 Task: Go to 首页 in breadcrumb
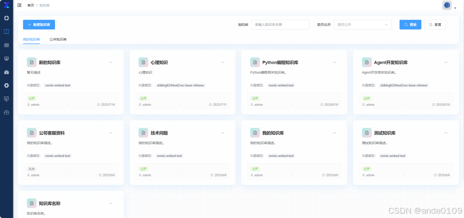[x=31, y=5]
